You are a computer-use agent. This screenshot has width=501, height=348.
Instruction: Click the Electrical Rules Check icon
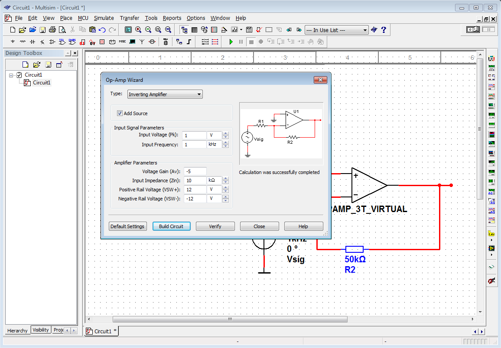pos(259,30)
